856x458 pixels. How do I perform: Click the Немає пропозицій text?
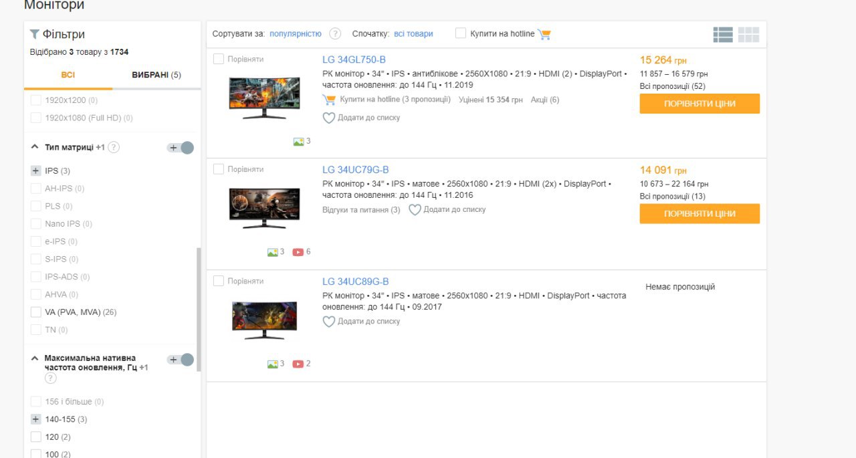680,287
